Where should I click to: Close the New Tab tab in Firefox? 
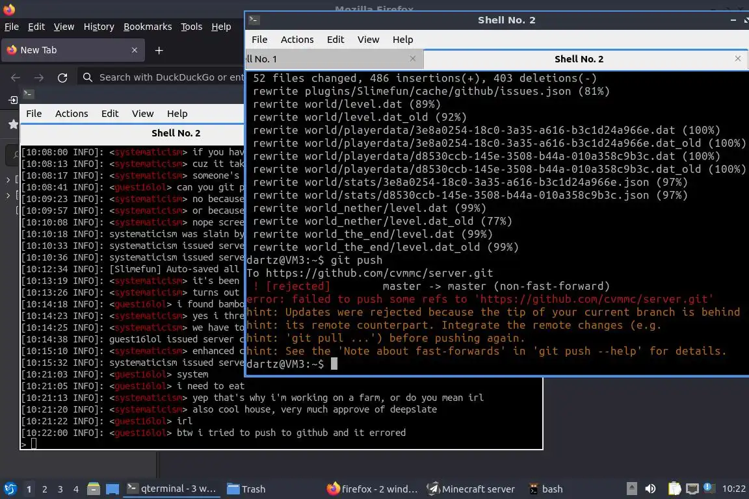(x=134, y=50)
